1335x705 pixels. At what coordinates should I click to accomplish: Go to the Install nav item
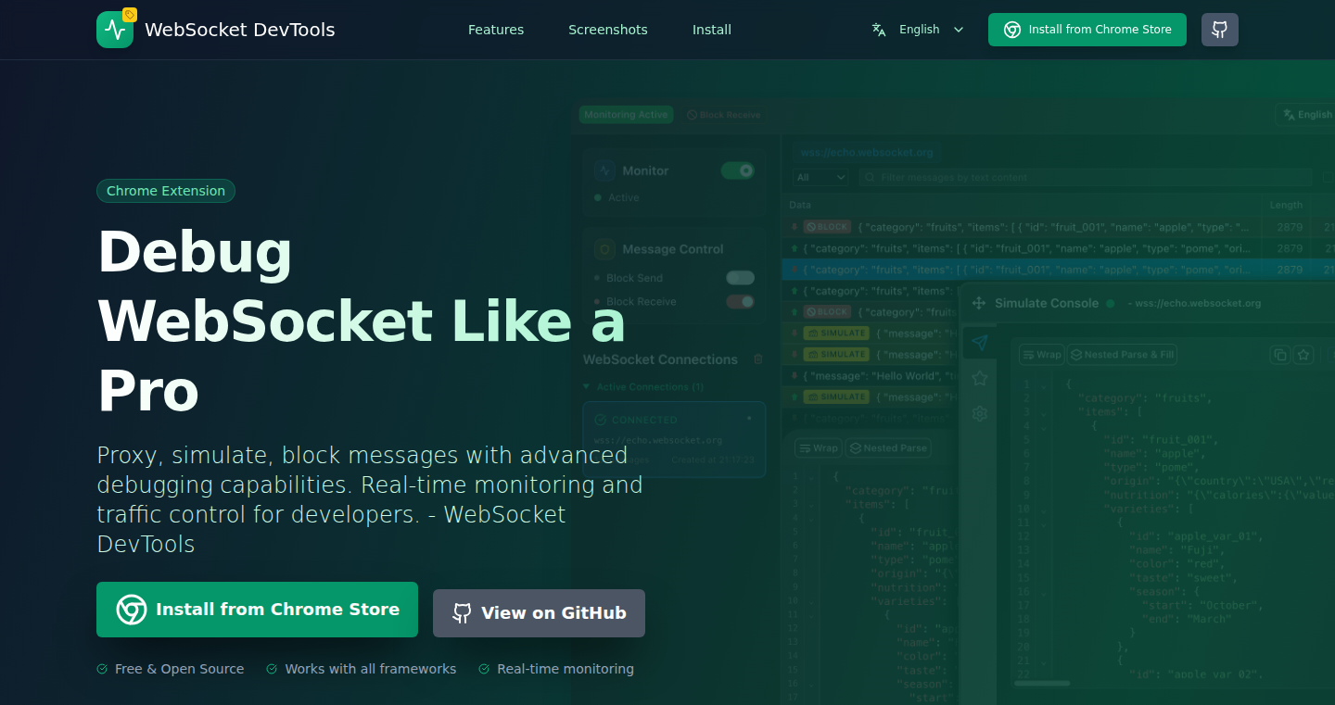[712, 30]
